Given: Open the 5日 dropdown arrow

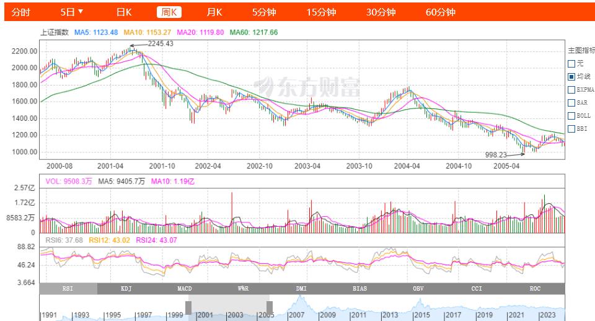Looking at the screenshot, I should (x=81, y=12).
